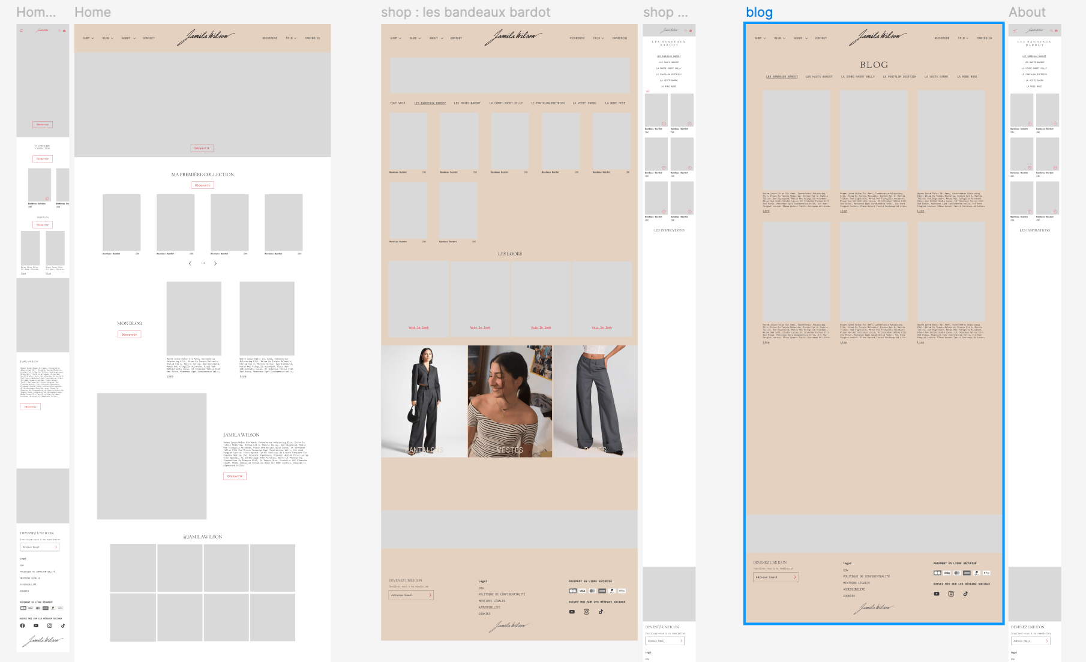This screenshot has width=1086, height=662.
Task: Click TikTok icon in the blog frame footer
Action: [965, 594]
